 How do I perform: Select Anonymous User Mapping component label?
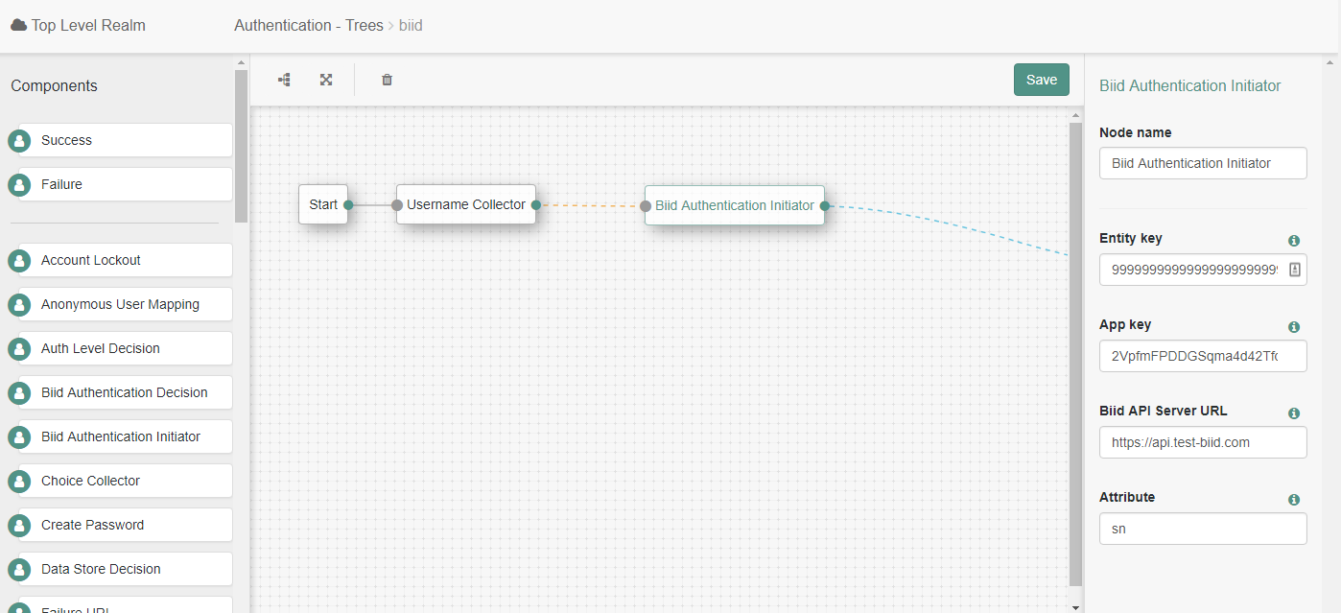(x=120, y=304)
